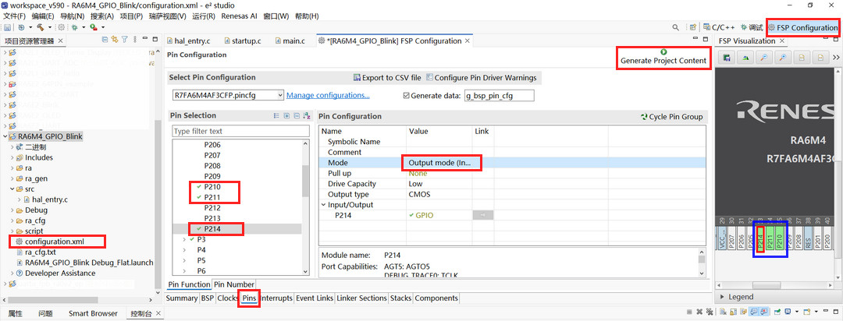Open the 运行(R) menu
Screen dimensions: 843x321
click(203, 16)
